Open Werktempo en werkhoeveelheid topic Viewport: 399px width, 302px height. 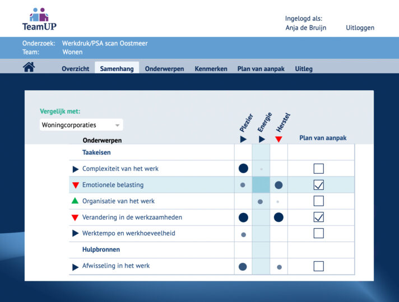tap(129, 233)
